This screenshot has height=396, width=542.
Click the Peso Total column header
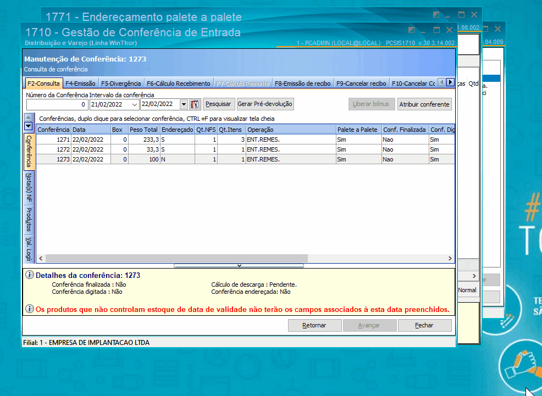coord(144,130)
